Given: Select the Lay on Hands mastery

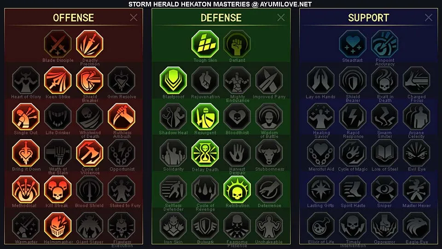Looking at the screenshot, I should 320,80.
